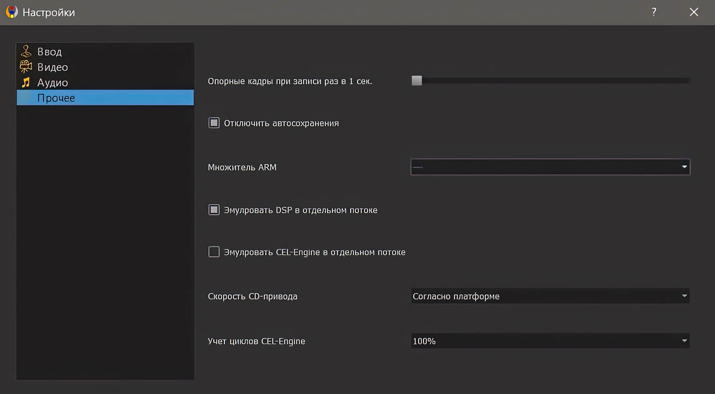Click the question mark help icon
715x394 pixels.
[654, 12]
